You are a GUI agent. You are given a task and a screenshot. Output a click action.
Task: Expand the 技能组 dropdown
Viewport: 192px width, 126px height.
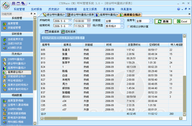point(122,21)
